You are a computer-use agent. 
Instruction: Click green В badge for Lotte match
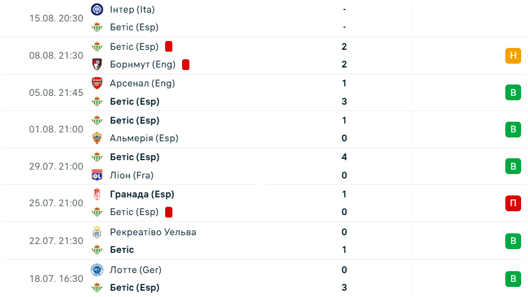pyautogui.click(x=513, y=279)
